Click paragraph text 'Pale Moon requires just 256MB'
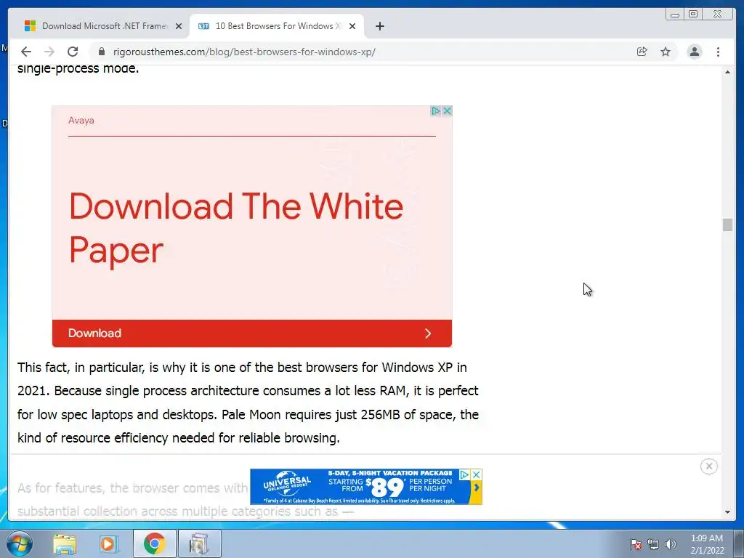This screenshot has height=558, width=744. pos(311,415)
